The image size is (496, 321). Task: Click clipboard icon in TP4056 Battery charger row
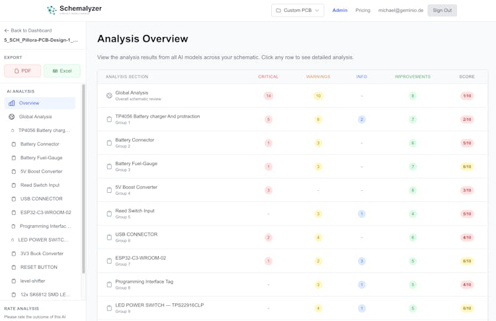click(x=109, y=120)
